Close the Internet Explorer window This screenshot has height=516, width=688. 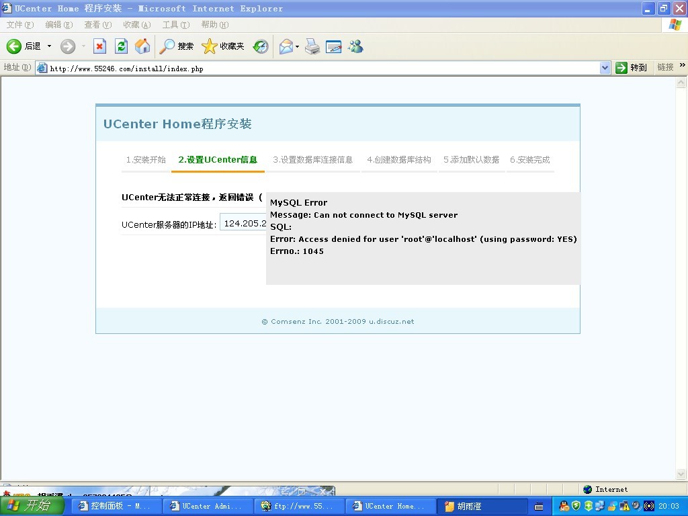679,8
